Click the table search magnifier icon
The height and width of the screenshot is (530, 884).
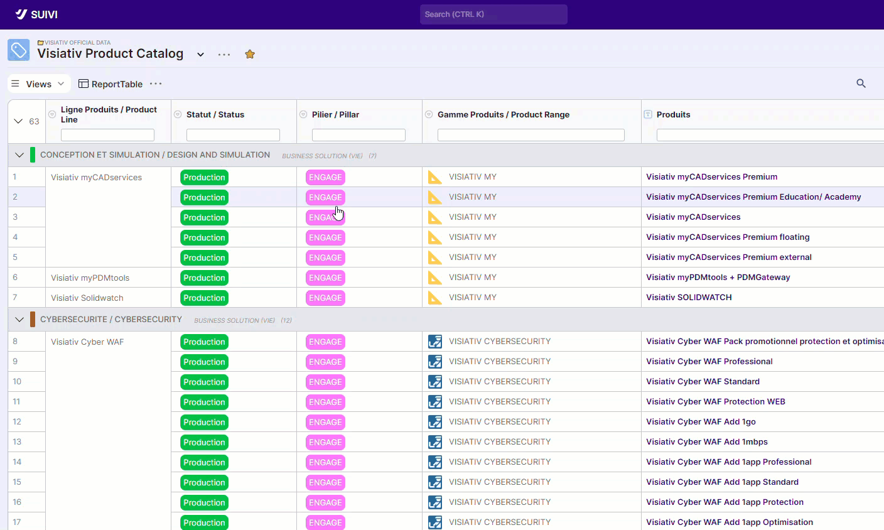point(861,84)
